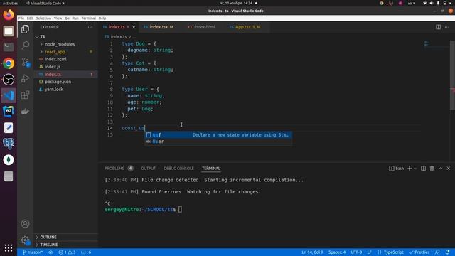Open Explorer views and more actions
Viewport: 455px width, 256px height.
click(90, 27)
